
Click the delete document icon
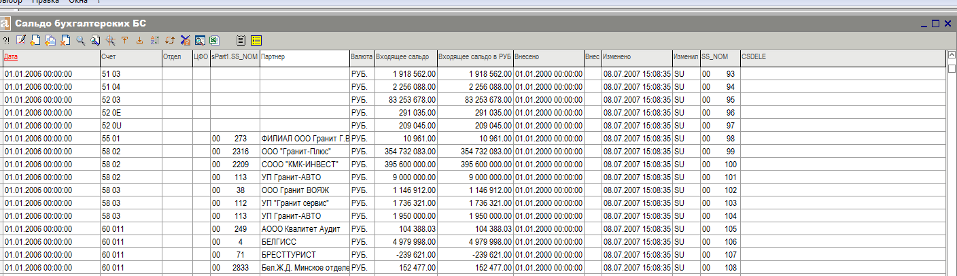tap(65, 41)
